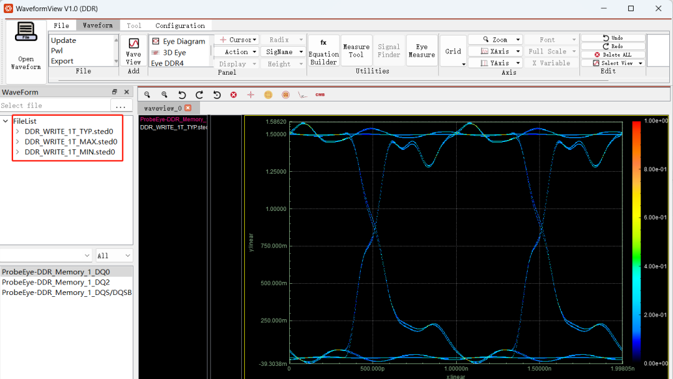Select ProbeEye-DDR_Memory_1_DQ0 signal

point(66,272)
